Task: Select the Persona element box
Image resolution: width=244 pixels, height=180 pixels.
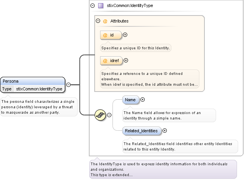Action: click(x=33, y=81)
